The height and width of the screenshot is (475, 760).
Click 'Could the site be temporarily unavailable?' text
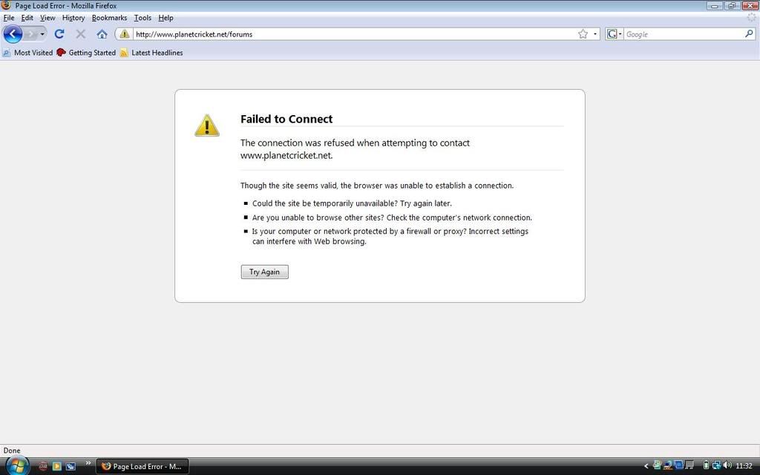pyautogui.click(x=325, y=203)
